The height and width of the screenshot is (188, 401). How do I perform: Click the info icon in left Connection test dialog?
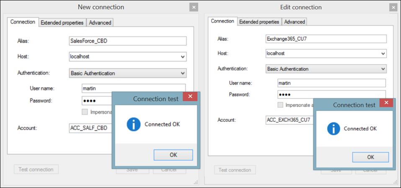pyautogui.click(x=134, y=124)
